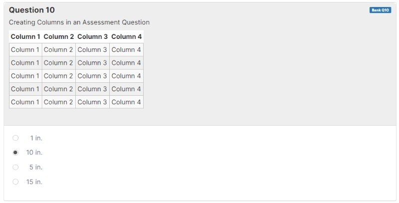Screen dimensions: 399x203
Task: Select the 10 in. radio button
Action: tap(15, 153)
